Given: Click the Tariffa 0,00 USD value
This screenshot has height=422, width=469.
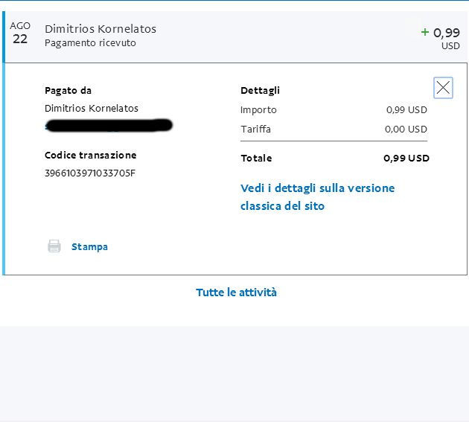Looking at the screenshot, I should point(406,130).
